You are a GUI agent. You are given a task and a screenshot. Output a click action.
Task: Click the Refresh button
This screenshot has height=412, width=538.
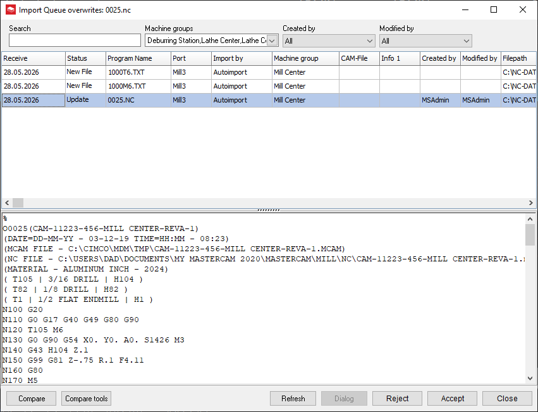[293, 399]
